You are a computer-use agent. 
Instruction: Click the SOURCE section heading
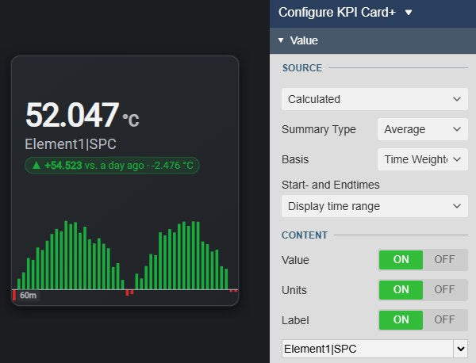[302, 68]
